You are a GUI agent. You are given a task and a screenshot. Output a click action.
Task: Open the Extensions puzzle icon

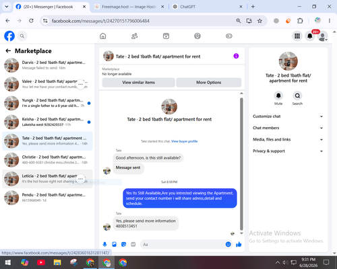[x=300, y=21]
